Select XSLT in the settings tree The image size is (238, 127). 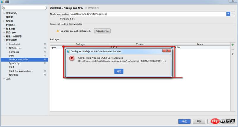pos(12,67)
